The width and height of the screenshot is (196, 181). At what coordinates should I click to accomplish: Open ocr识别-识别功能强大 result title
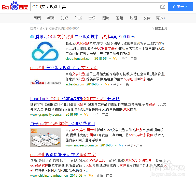coord(63,155)
